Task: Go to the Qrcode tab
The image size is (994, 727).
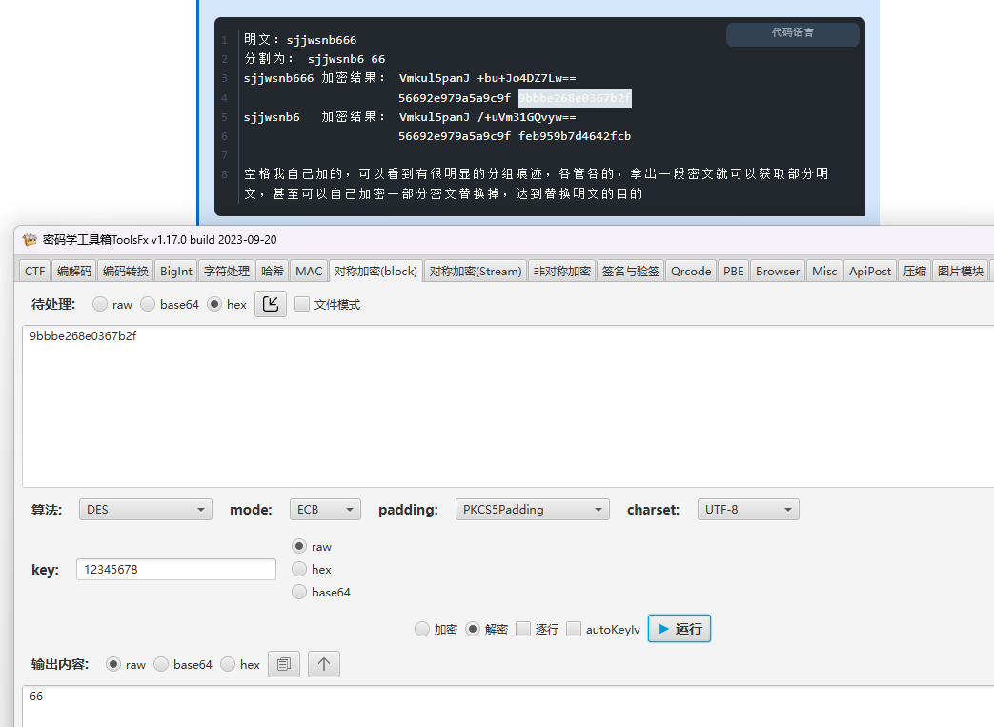Action: (691, 271)
